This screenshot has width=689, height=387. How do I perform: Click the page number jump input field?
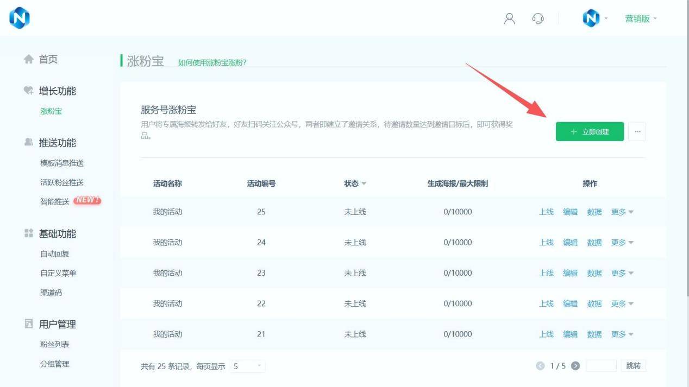point(601,366)
